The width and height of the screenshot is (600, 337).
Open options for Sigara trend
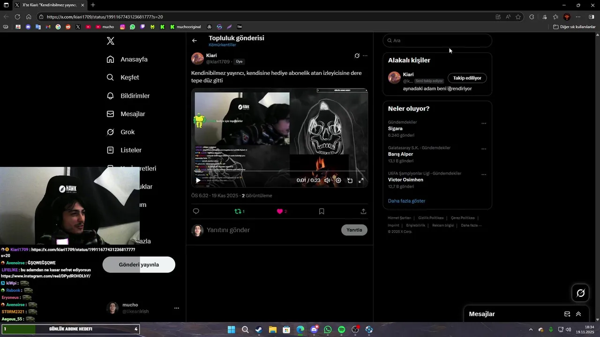(484, 124)
